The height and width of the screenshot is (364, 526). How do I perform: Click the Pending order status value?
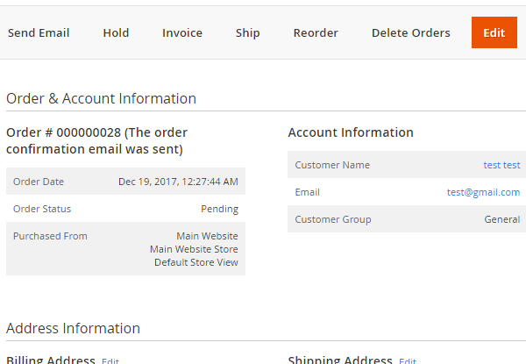tap(219, 209)
